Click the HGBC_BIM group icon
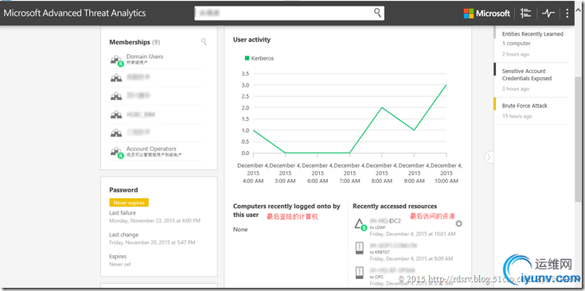 116,114
